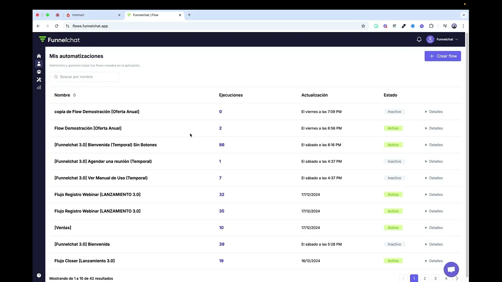502x282 pixels.
Task: Click 'Mostrando de 1 a 10 de 42 resultados'
Action: (x=81, y=278)
